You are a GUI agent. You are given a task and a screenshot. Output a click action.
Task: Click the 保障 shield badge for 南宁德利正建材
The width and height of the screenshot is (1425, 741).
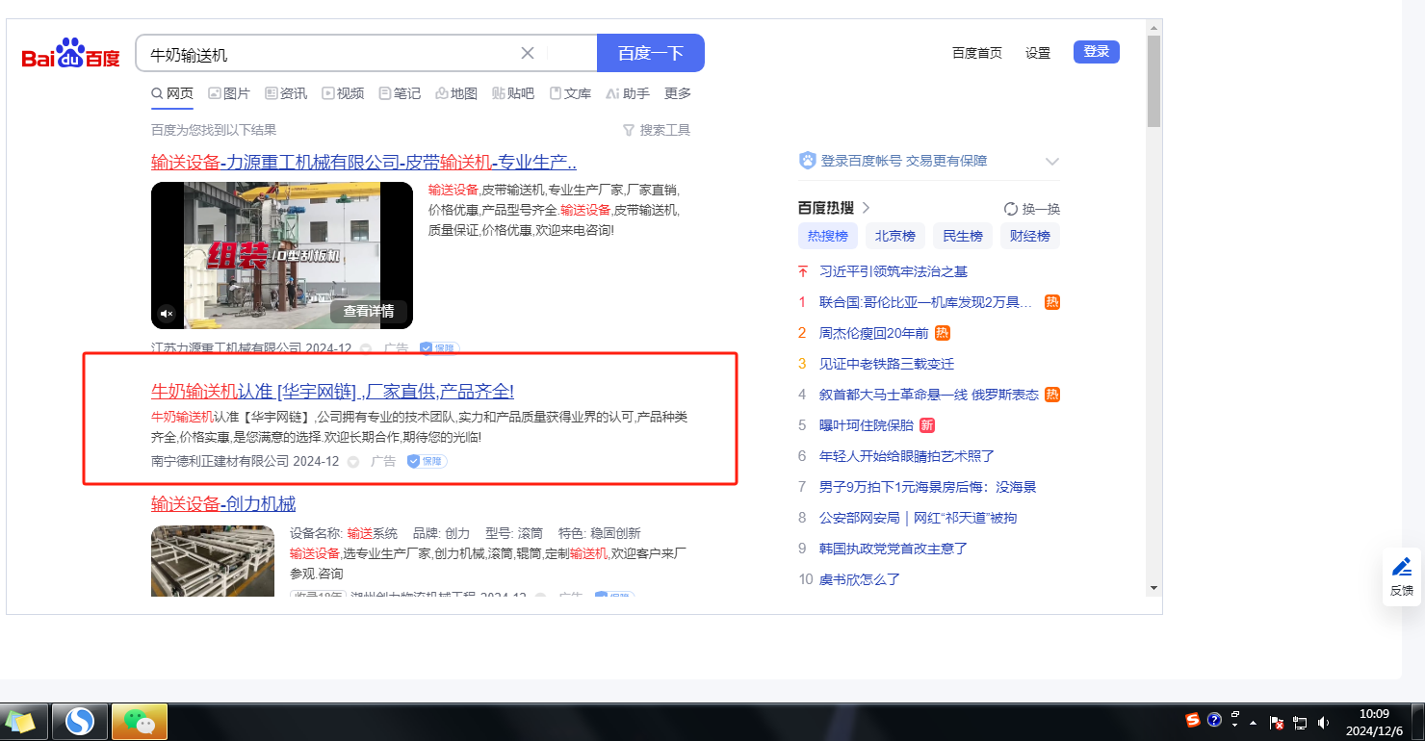click(x=427, y=461)
